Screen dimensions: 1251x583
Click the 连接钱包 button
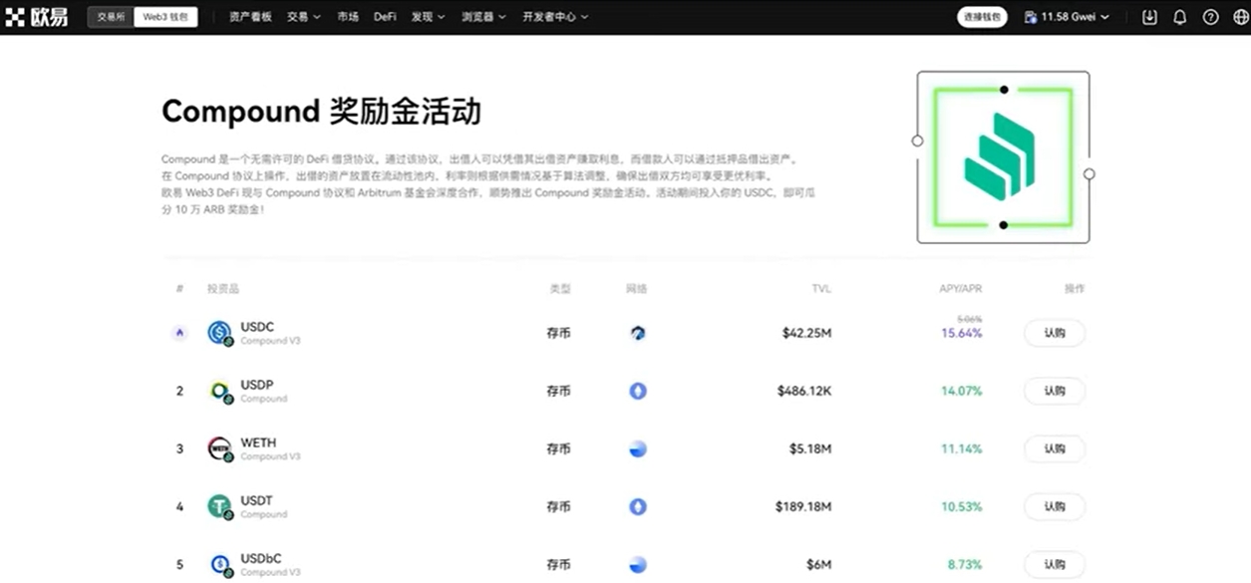pyautogui.click(x=983, y=17)
